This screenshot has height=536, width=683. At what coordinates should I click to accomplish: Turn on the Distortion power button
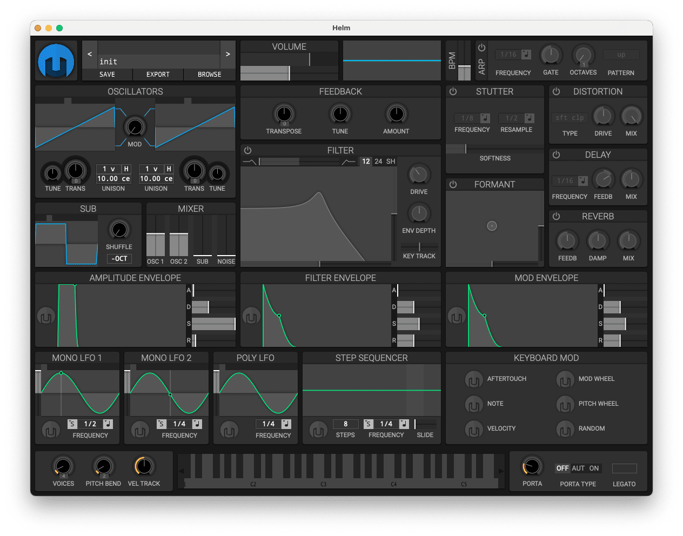pyautogui.click(x=557, y=92)
